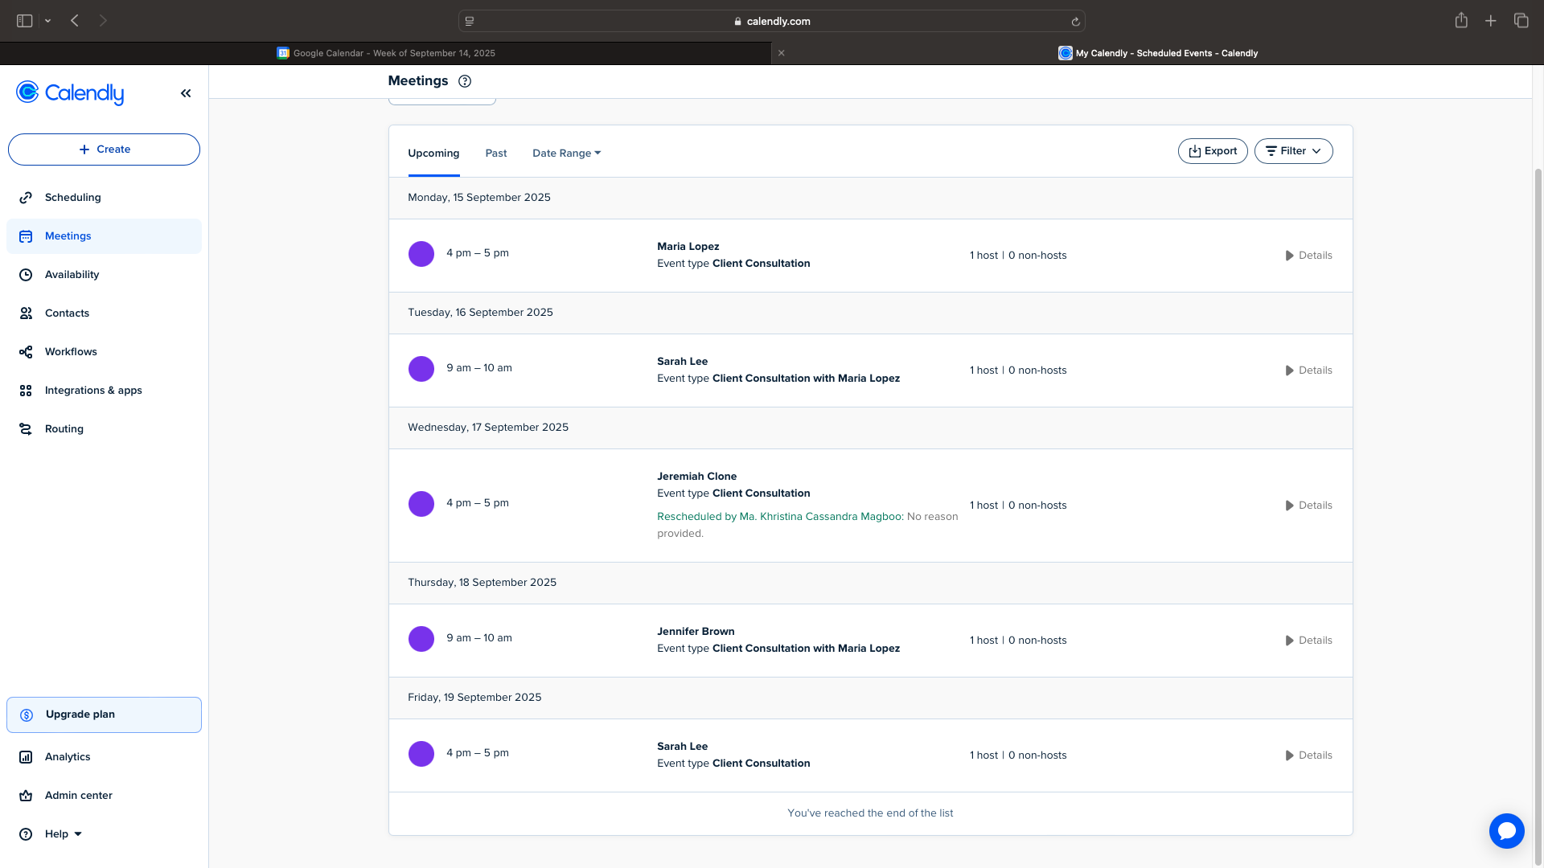This screenshot has height=868, width=1544.
Task: Open the Filter dropdown
Action: (1293, 151)
